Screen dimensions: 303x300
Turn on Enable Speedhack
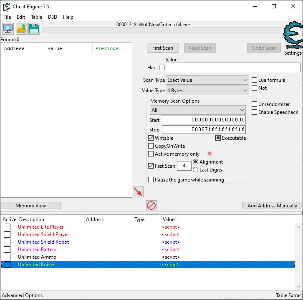[x=254, y=112]
